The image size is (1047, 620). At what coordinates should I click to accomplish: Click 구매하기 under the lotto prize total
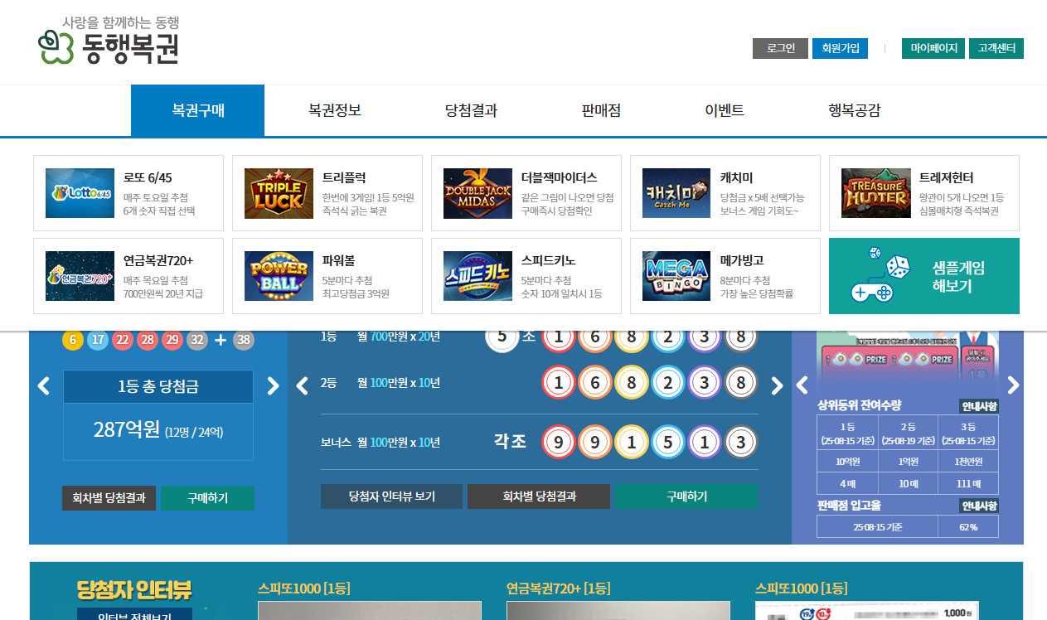(207, 497)
